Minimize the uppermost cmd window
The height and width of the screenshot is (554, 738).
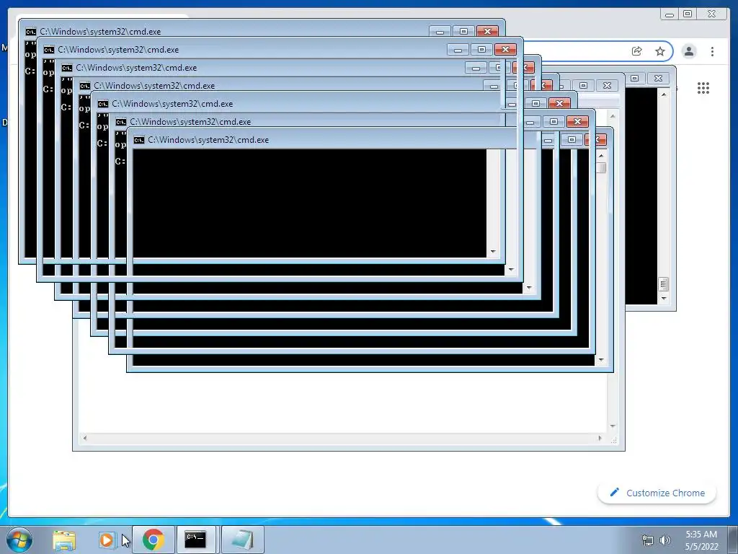coord(440,32)
